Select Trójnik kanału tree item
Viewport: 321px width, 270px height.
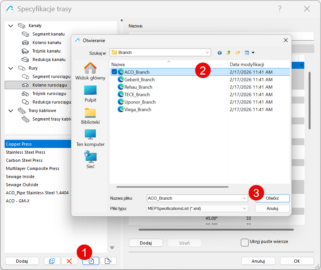(x=46, y=51)
